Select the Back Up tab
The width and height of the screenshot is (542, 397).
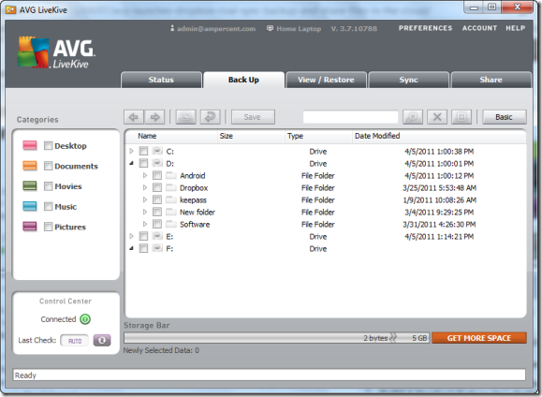pos(243,80)
